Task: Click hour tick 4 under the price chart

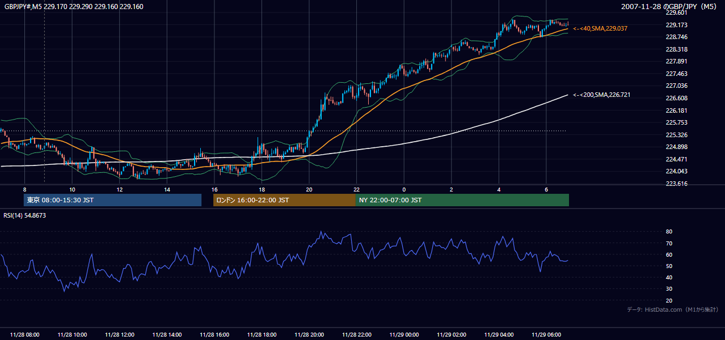Action: [499, 189]
